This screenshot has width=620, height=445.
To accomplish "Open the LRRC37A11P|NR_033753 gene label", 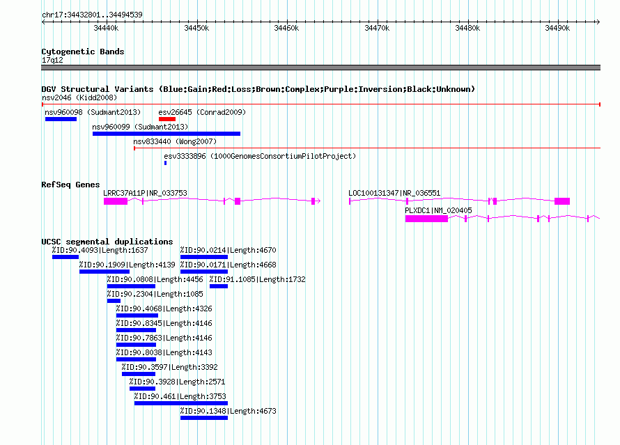I will click(x=145, y=193).
